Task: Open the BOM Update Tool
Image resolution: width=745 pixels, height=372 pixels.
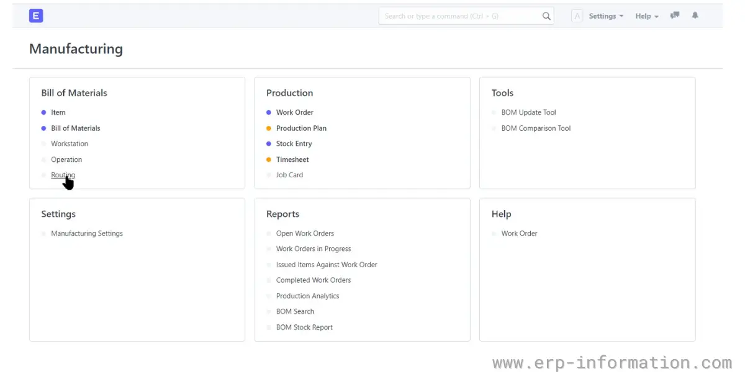Action: 528,112
